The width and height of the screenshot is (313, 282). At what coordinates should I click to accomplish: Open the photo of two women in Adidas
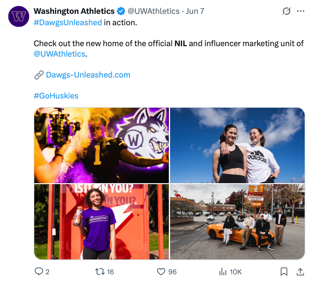(x=237, y=145)
